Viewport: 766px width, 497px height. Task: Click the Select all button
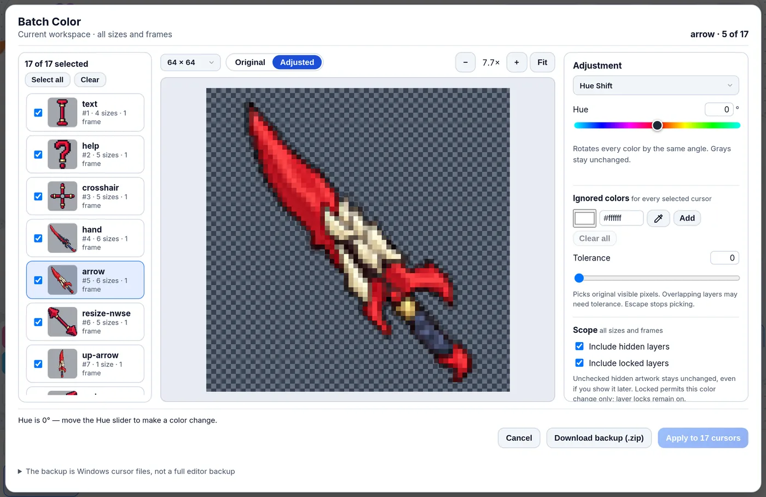click(48, 80)
